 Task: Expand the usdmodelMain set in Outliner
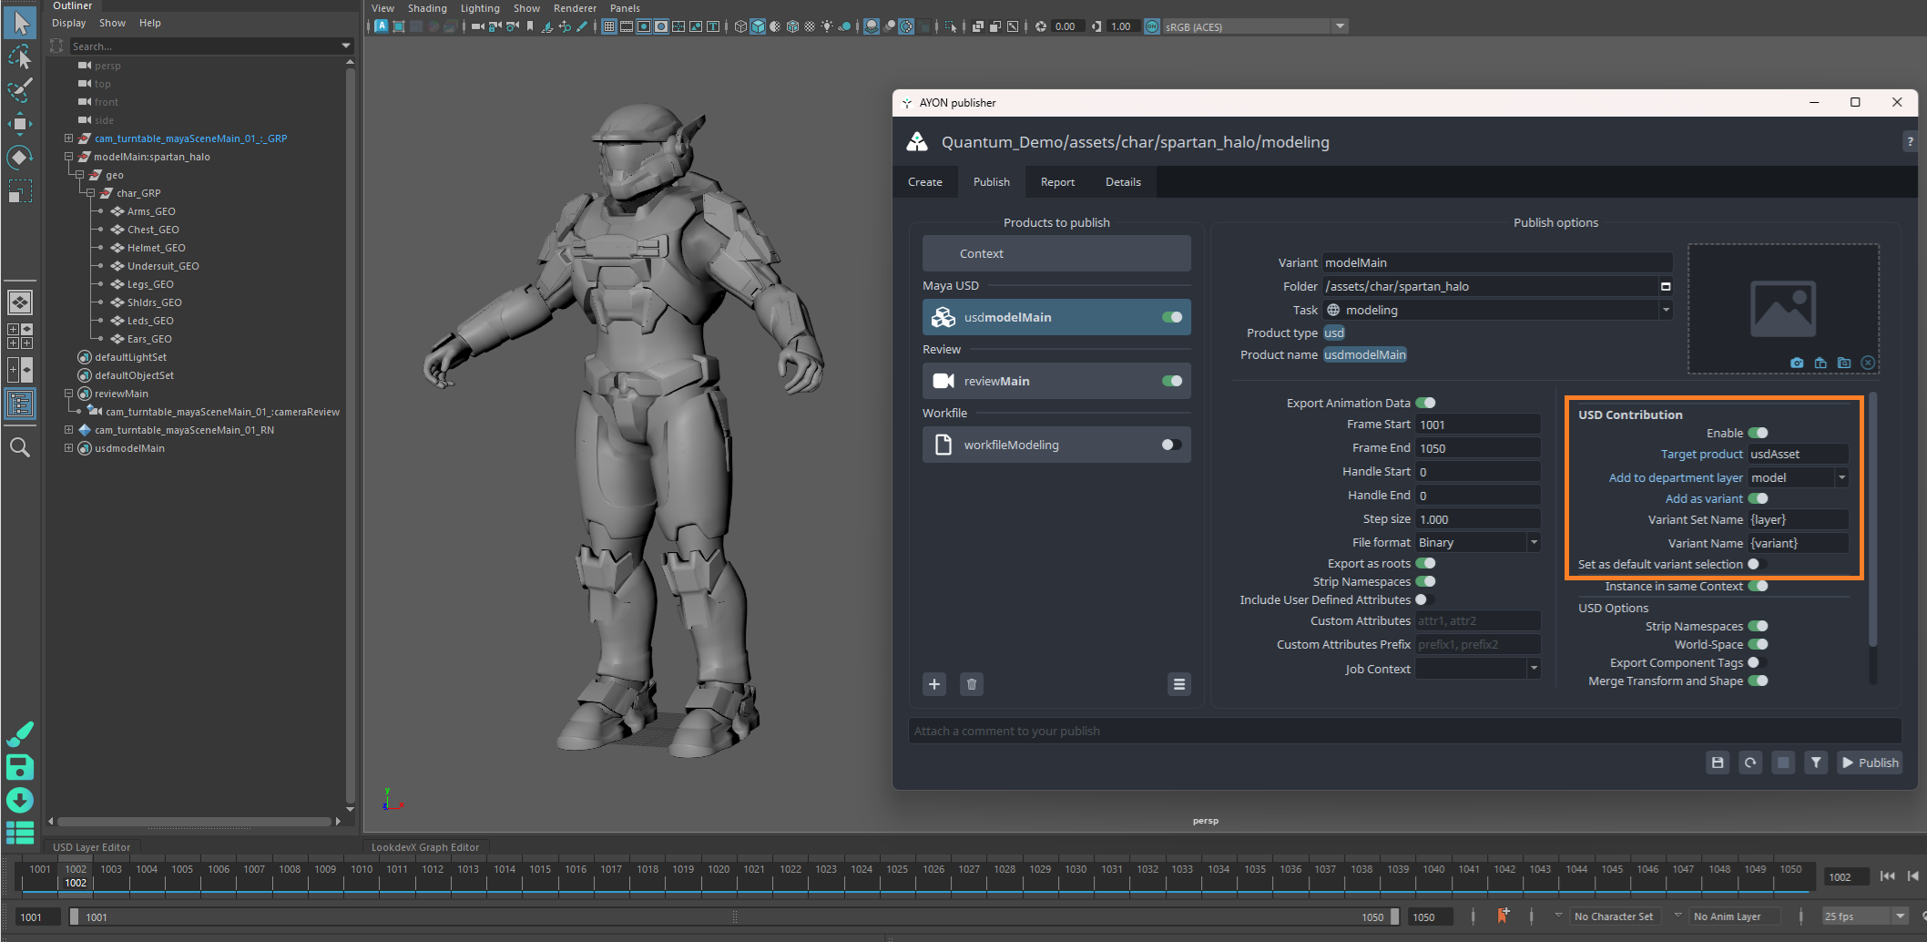(x=68, y=448)
